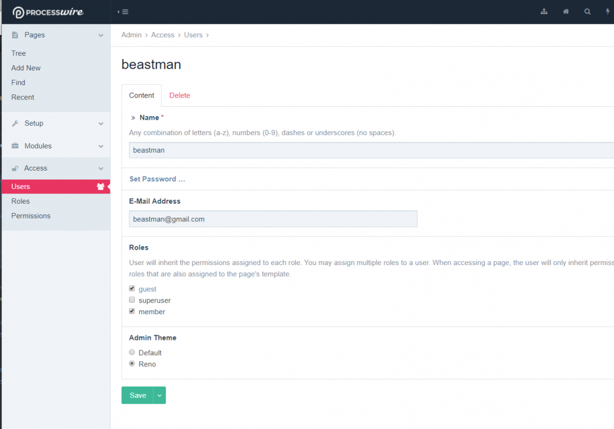Image resolution: width=614 pixels, height=429 pixels.
Task: Open the page tree sitemap icon
Action: 544,12
